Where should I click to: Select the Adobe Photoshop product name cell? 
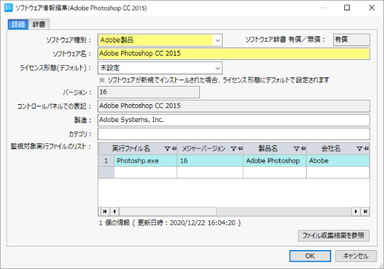(275, 161)
